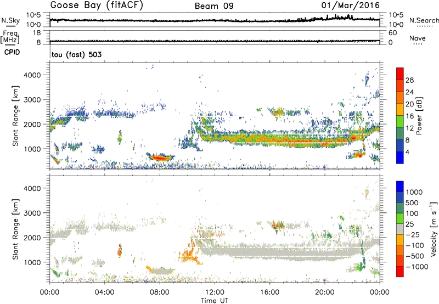439x304 pixels.
Task: Click the 'Time UT' axis title
Action: [215, 301]
